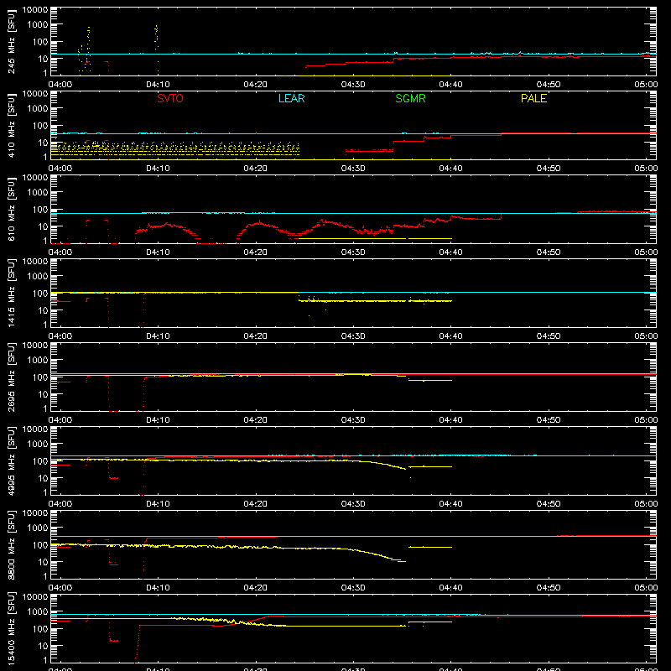The image size is (671, 671).
Task: Click 04:30 under the 610 MHz plot
Action: click(353, 252)
